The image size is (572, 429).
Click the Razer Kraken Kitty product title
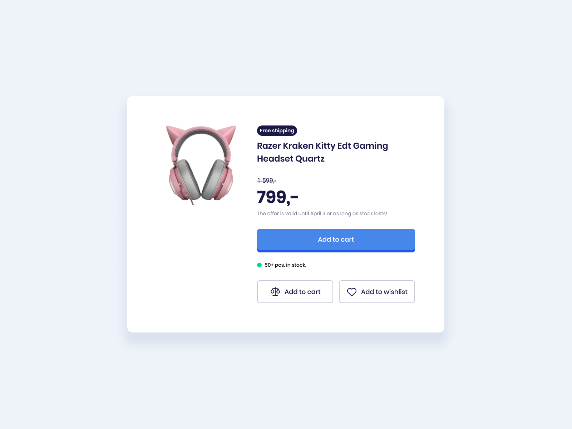322,152
